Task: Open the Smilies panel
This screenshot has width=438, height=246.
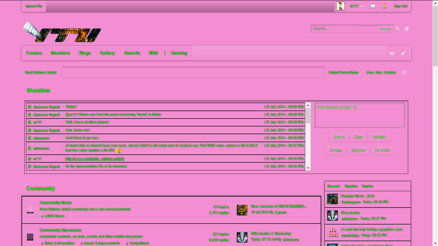Action: coord(336,151)
